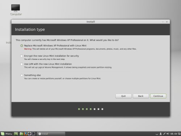The image size is (181, 136).
Task: Launch Firefox from the panel
Action: pos(25,134)
